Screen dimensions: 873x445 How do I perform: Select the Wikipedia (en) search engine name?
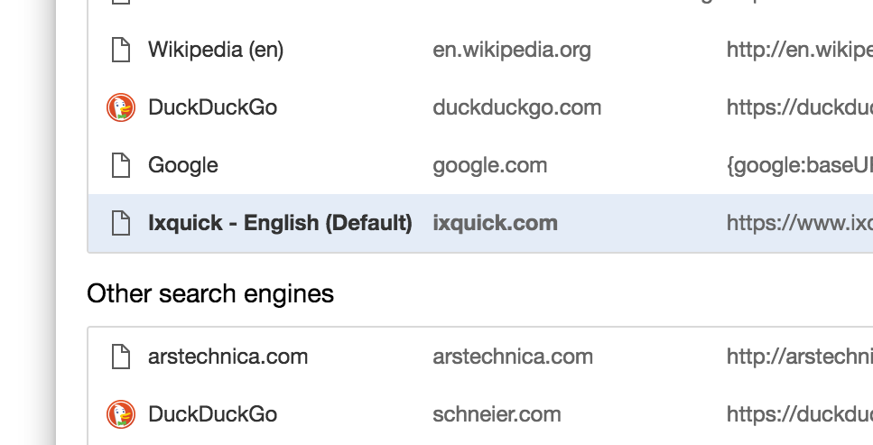[216, 51]
